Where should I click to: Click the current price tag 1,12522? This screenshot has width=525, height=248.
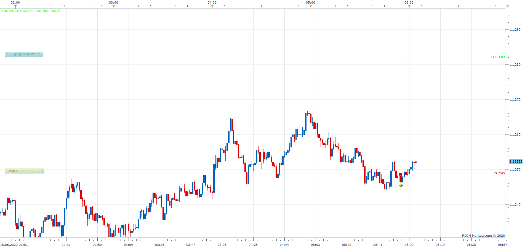(x=516, y=161)
